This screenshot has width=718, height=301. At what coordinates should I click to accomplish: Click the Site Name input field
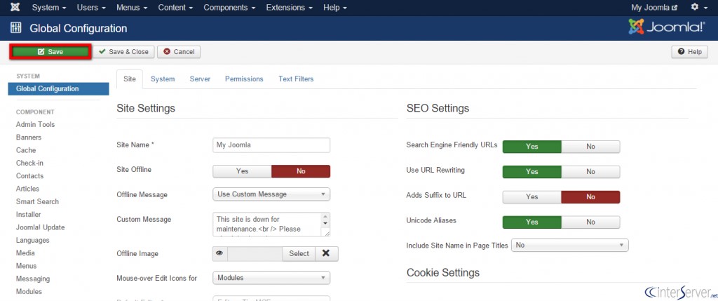pos(271,145)
